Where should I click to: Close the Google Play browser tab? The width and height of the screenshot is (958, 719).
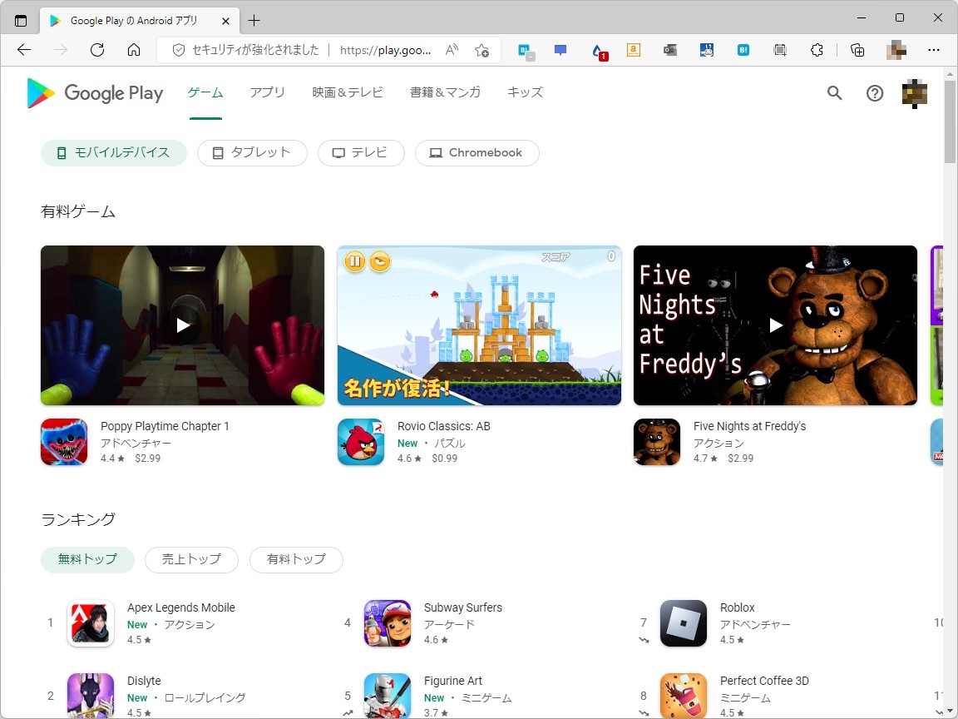[x=225, y=21]
